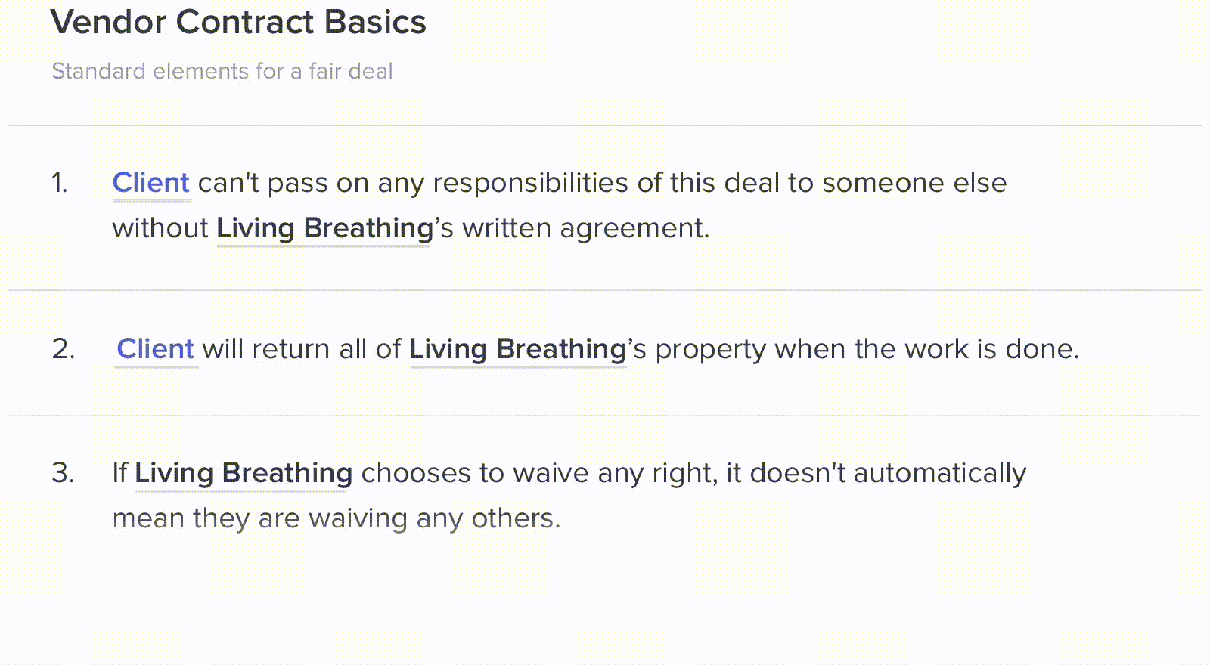This screenshot has height=665, width=1210.
Task: Click the subtitle Standard elements for a fair deal
Action: [x=222, y=71]
